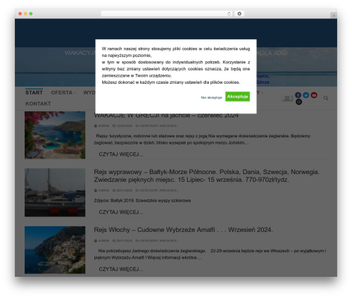Click the WAKACYJ... header banner text

[x=80, y=53]
